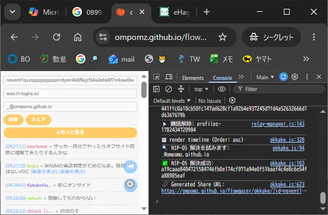Bookmark this page with the star icon
Screen dimensions: 328x215
coord(223,37)
